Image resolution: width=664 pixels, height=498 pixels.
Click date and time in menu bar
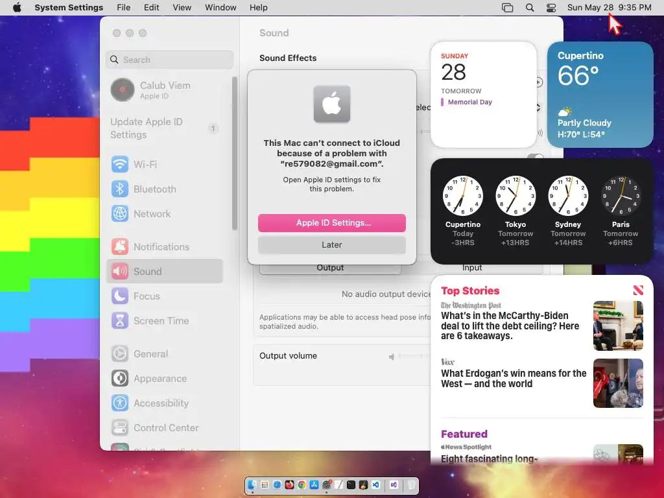pyautogui.click(x=609, y=8)
